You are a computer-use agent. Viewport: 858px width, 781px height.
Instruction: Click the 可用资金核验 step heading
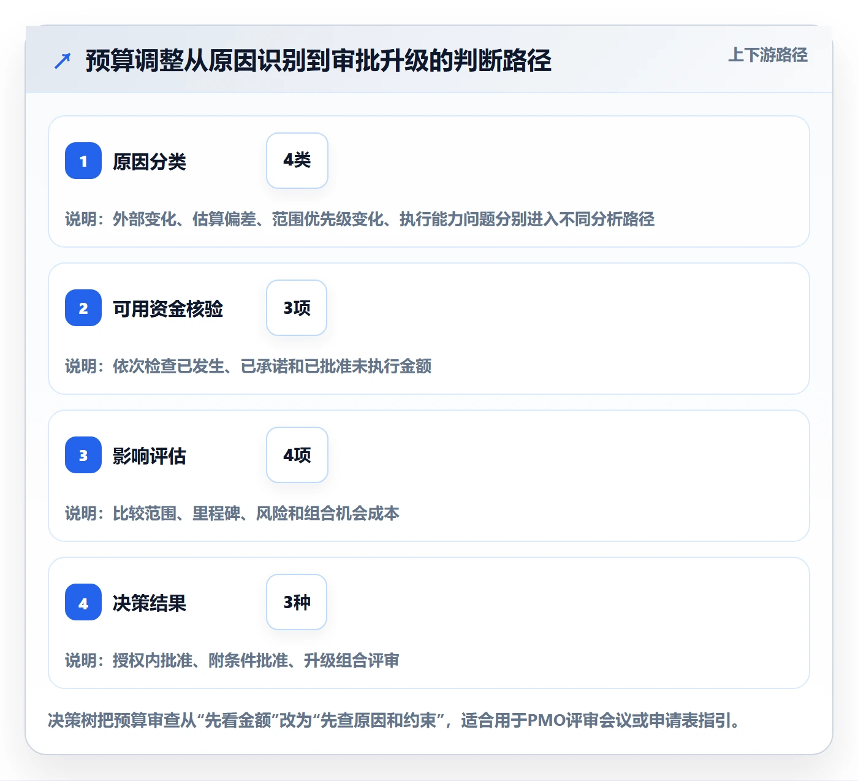click(x=168, y=309)
